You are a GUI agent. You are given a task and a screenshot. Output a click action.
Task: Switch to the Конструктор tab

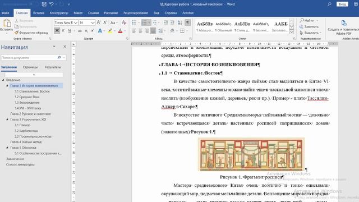pyautogui.click(x=59, y=13)
